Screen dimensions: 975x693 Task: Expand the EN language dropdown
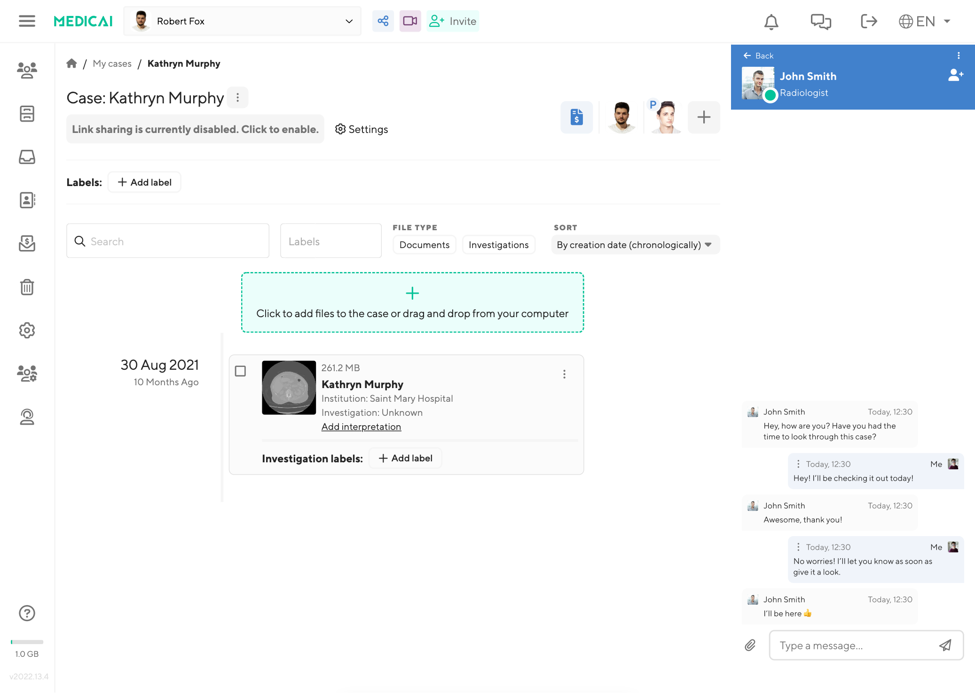tap(925, 21)
